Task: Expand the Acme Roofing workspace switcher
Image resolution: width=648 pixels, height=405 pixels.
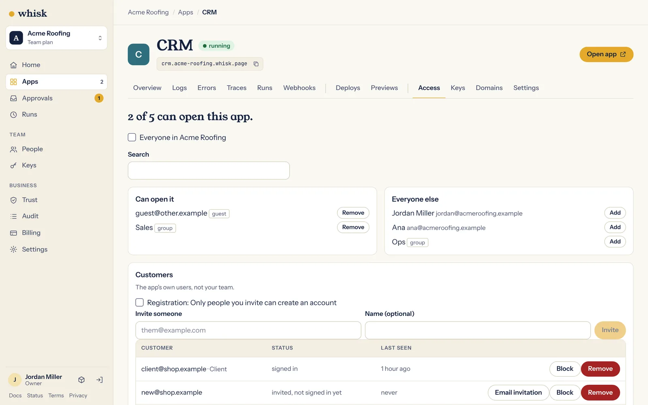Action: tap(56, 38)
